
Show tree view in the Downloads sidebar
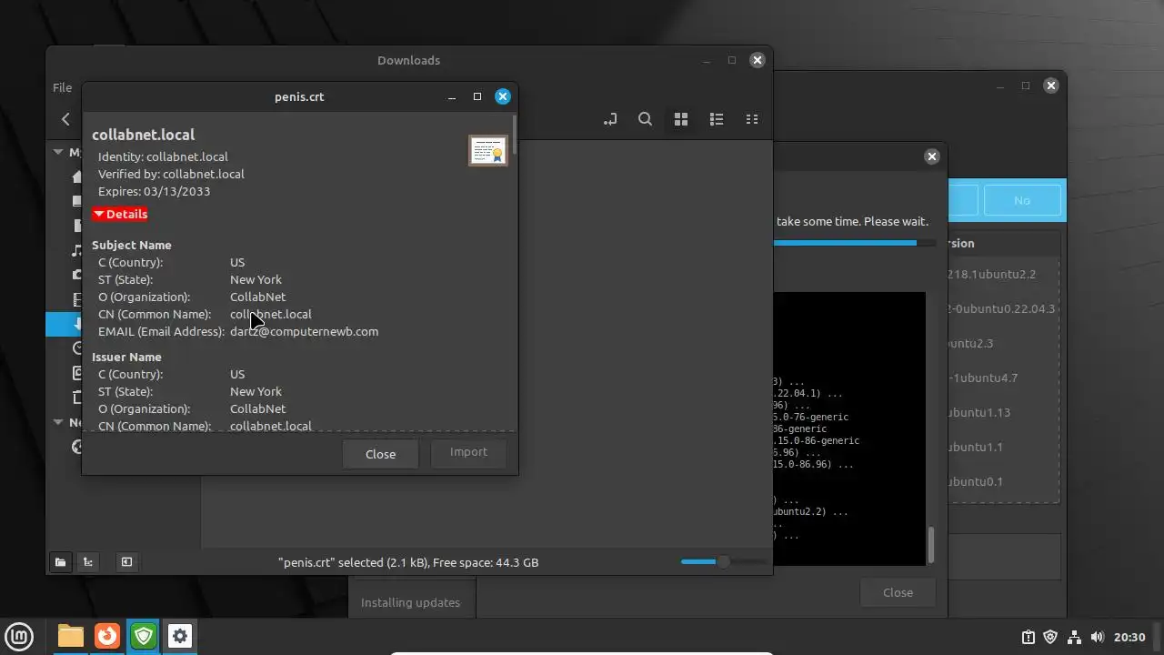point(87,562)
